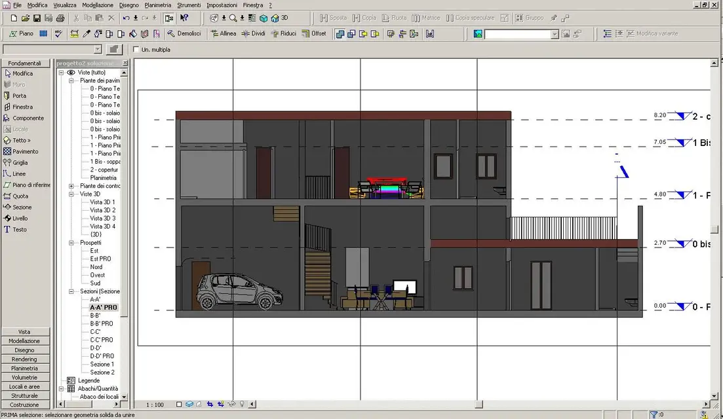The image size is (723, 419).
Task: Create a new project with New icon
Action: (14, 18)
